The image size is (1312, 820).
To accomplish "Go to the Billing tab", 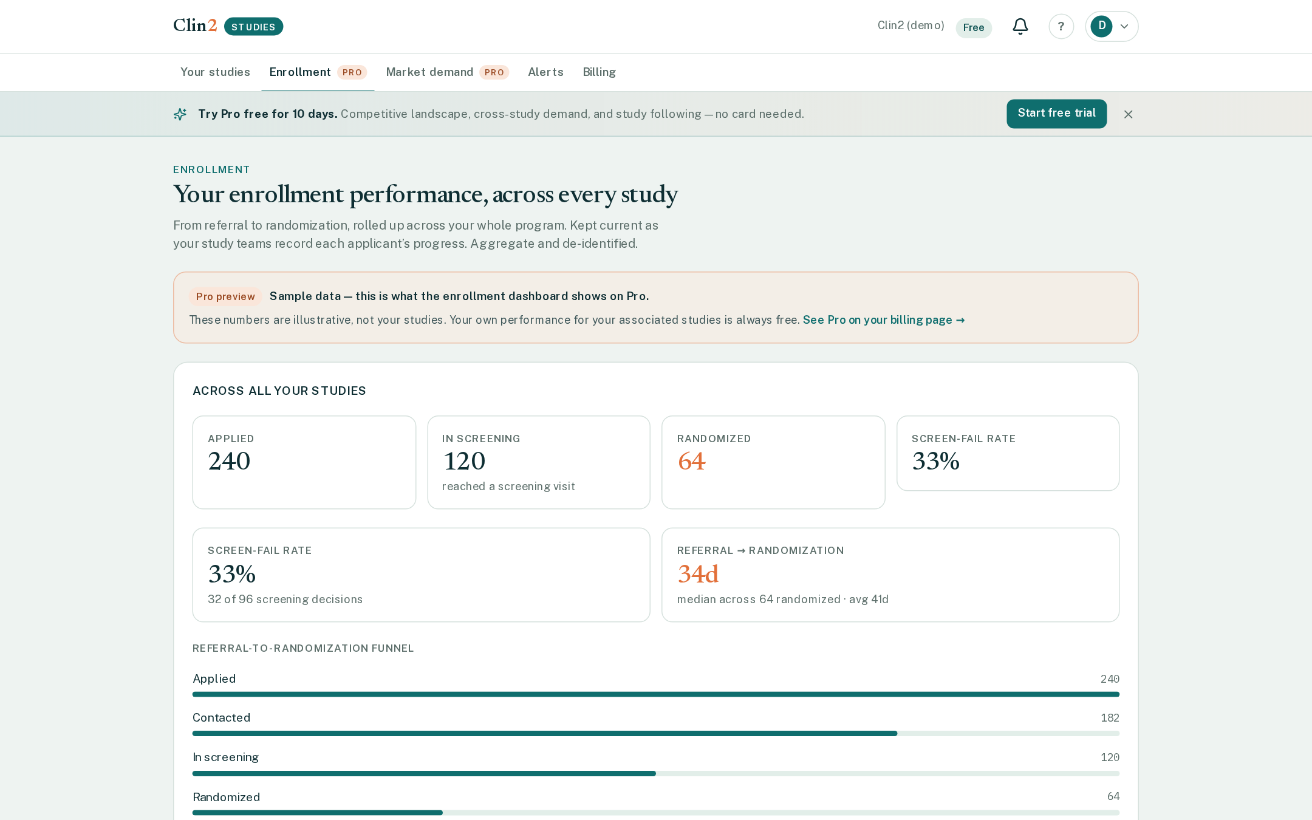I will pyautogui.click(x=599, y=72).
